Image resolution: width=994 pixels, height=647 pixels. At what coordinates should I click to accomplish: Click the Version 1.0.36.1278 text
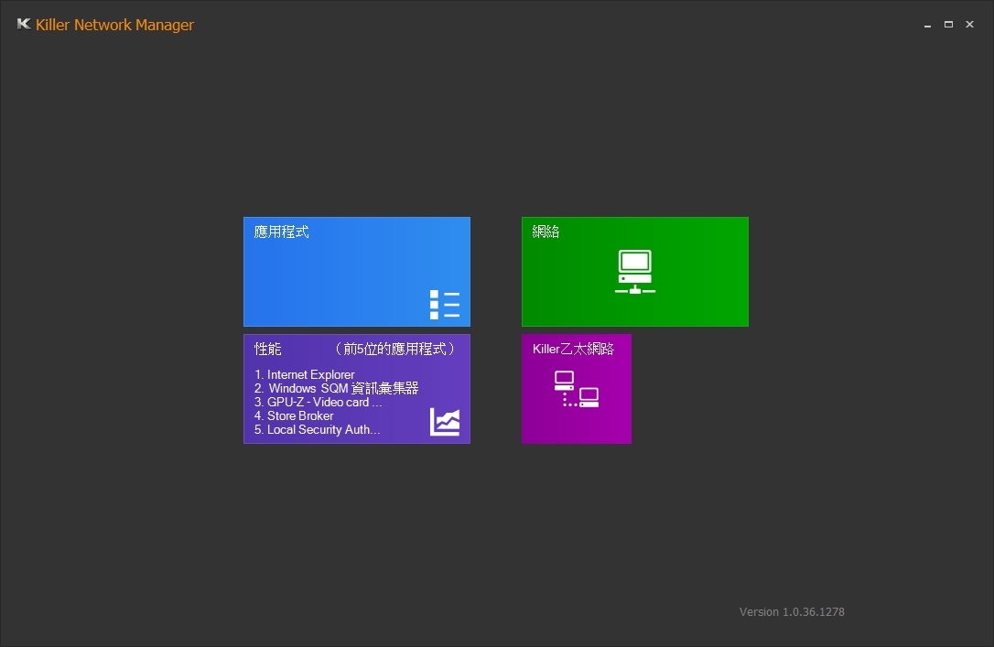click(x=792, y=611)
